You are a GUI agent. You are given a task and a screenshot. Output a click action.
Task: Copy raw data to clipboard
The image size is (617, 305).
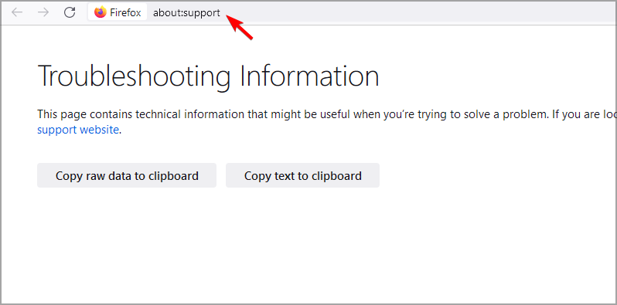coord(127,175)
